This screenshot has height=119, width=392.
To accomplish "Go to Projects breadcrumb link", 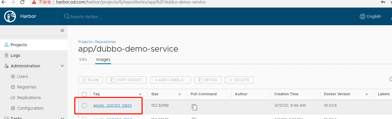I will [85, 42].
